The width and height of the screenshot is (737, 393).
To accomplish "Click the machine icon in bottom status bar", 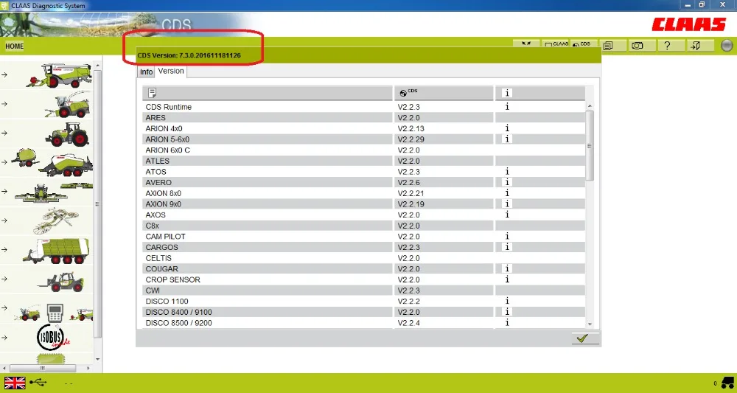I will click(727, 382).
